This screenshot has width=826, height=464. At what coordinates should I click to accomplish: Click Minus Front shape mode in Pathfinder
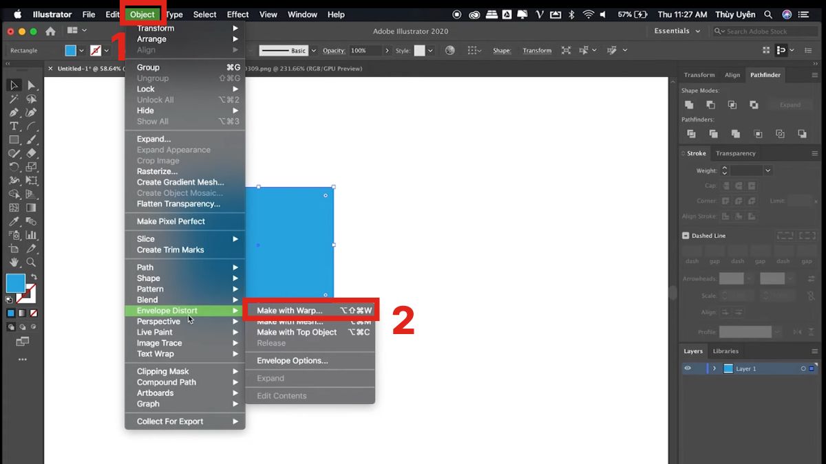(710, 105)
